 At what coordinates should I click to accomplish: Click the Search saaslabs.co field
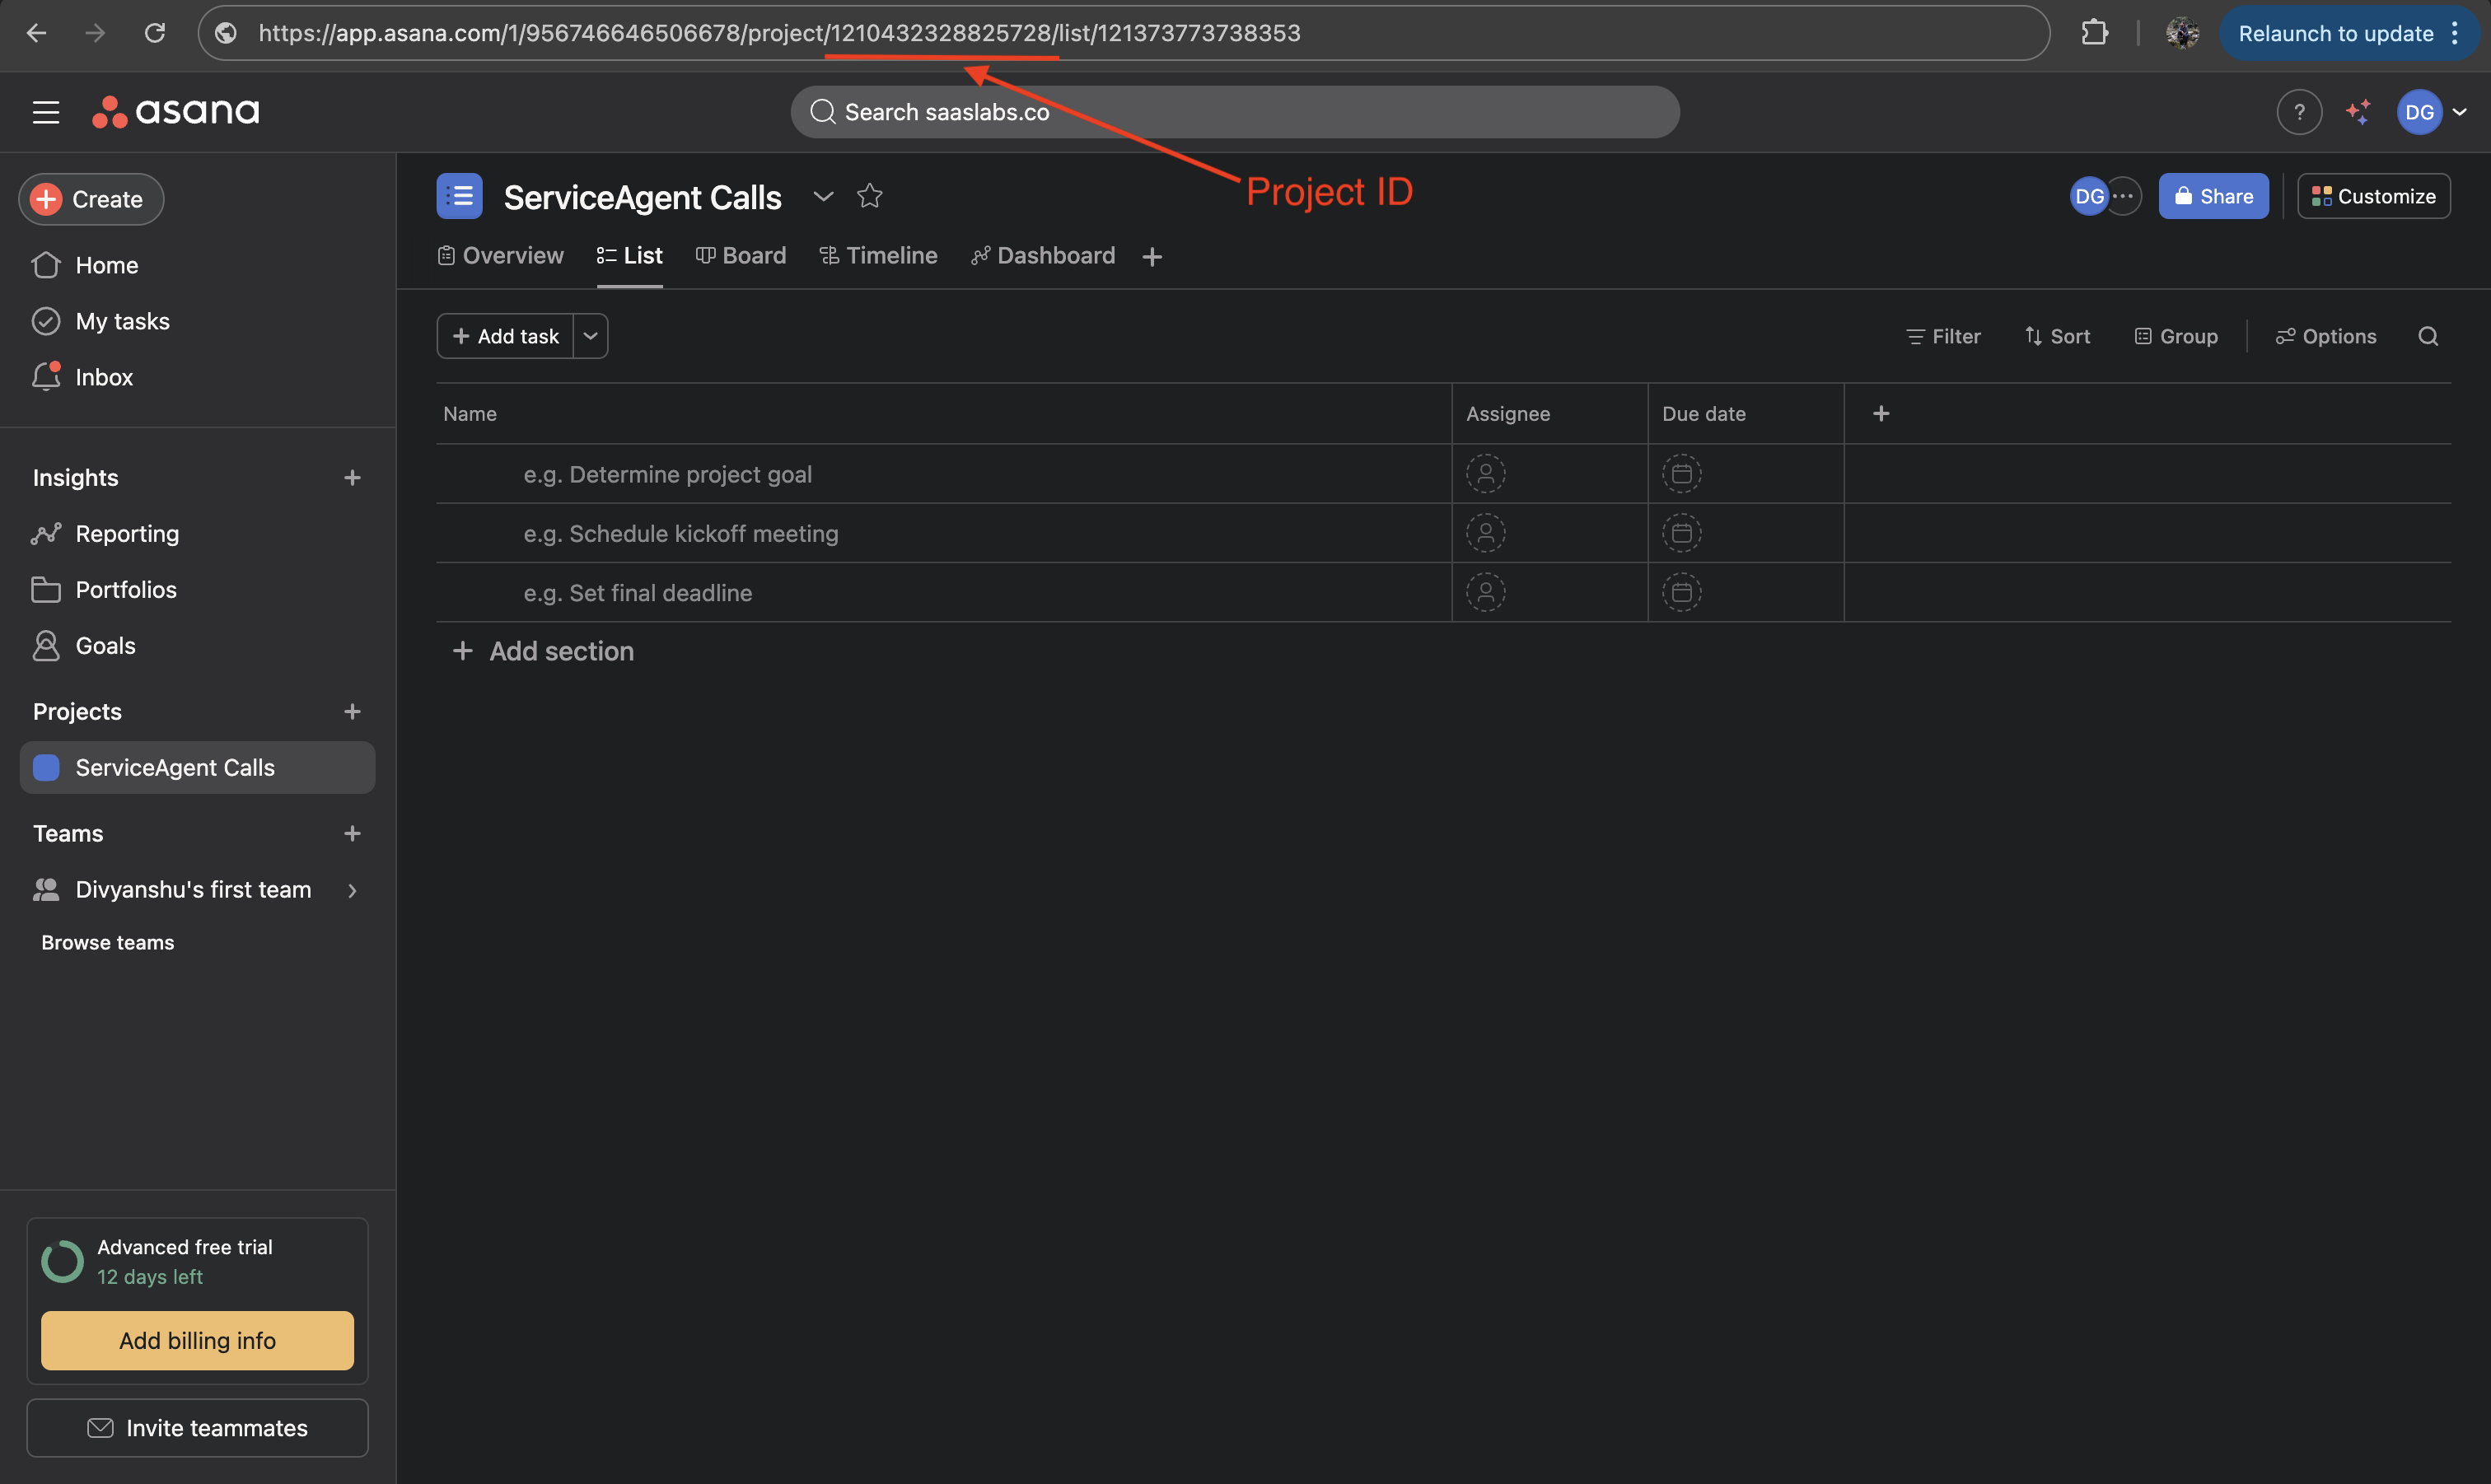tap(1234, 112)
